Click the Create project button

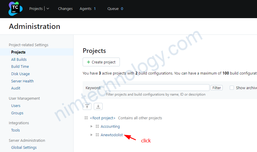click(x=101, y=62)
